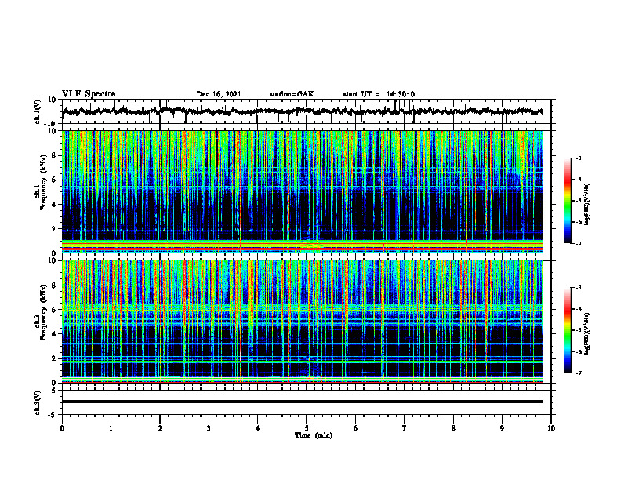Click time axis tick label "5"
Image resolution: width=621 pixels, height=480 pixels.
coord(307,428)
